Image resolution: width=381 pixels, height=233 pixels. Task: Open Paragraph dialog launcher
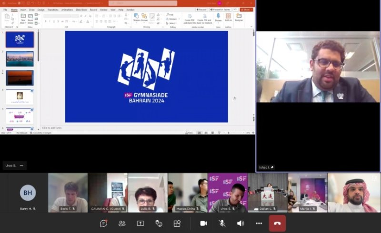(130, 27)
